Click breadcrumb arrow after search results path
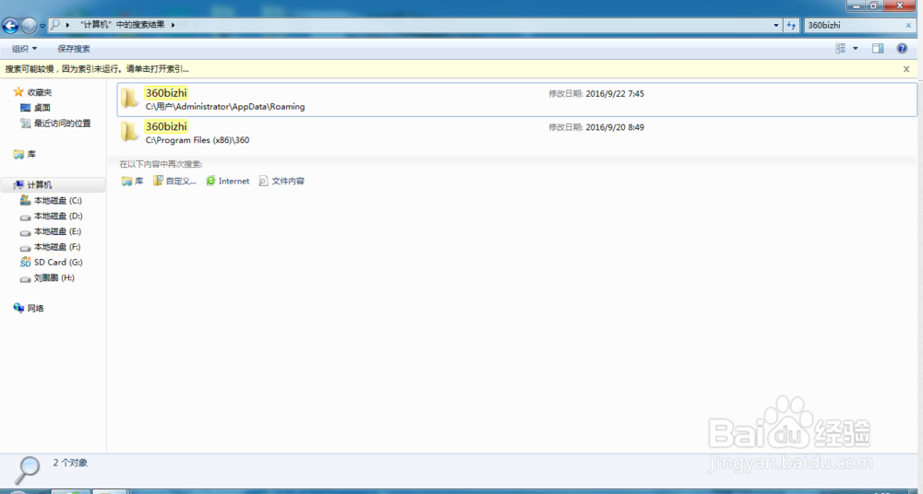This screenshot has width=923, height=494. (x=174, y=25)
